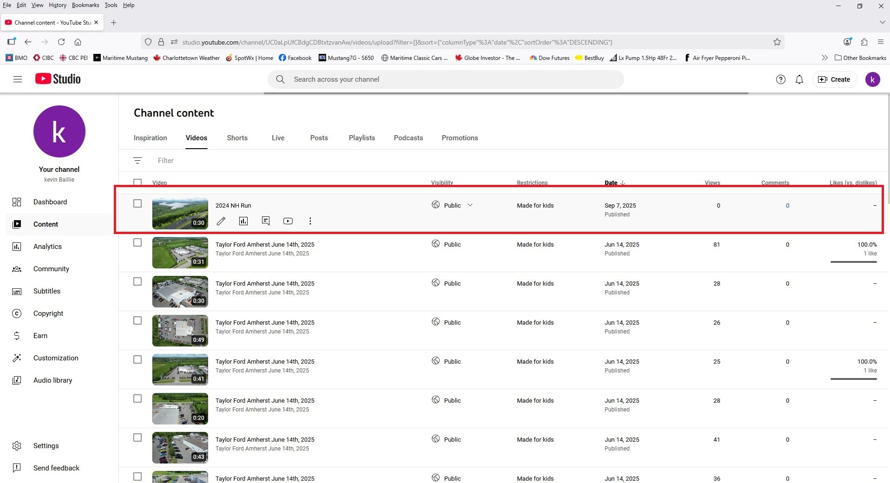Click the filter lines icon

(137, 161)
